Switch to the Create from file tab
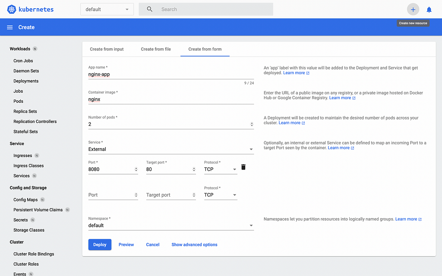Image resolution: width=442 pixels, height=276 pixels. pyautogui.click(x=156, y=49)
